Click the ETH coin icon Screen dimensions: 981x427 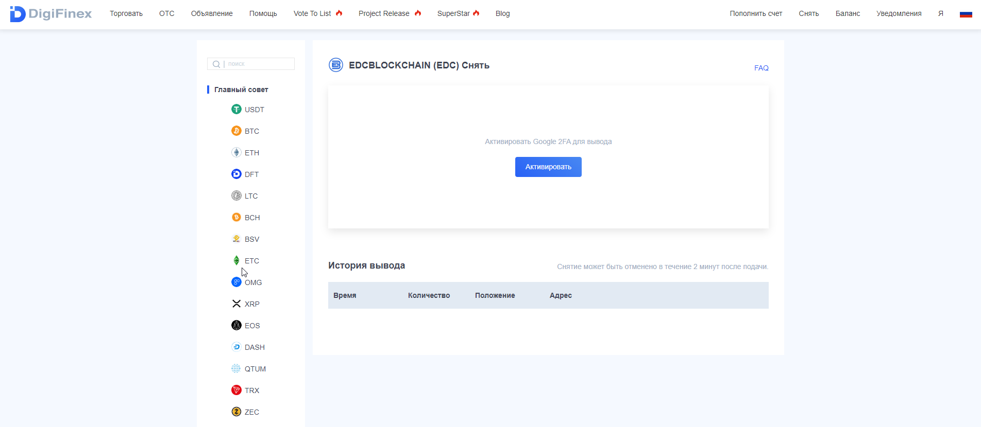coord(236,152)
